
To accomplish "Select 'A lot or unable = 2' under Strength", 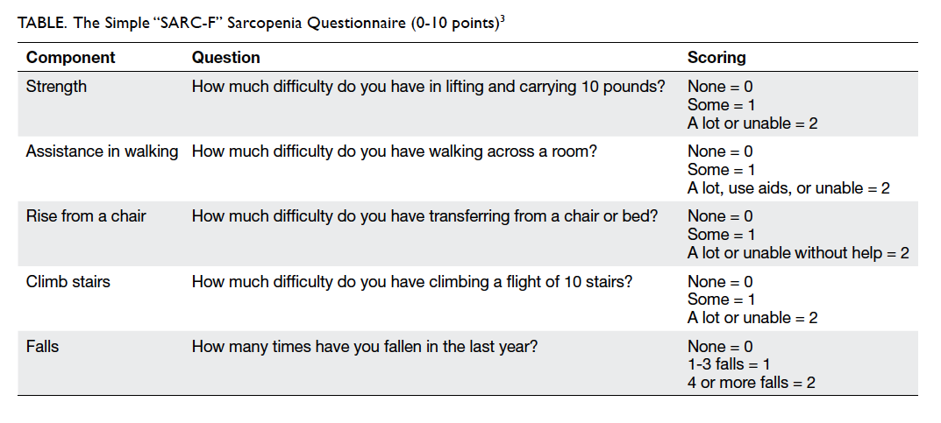I will [752, 123].
